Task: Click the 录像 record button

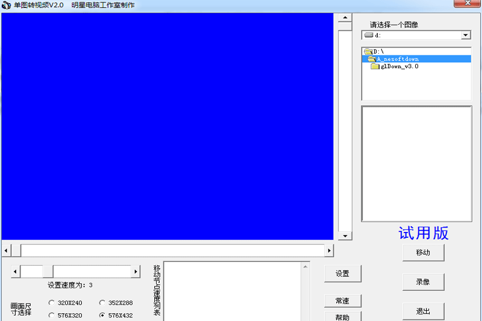Action: click(x=424, y=282)
